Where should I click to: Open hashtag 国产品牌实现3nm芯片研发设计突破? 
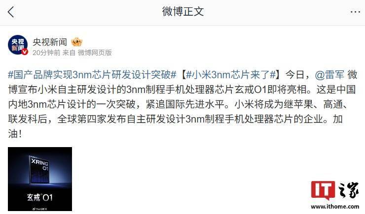click(x=92, y=75)
